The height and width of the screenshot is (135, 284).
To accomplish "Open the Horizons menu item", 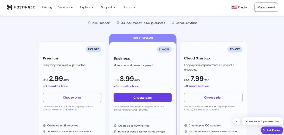I will click(x=129, y=7).
